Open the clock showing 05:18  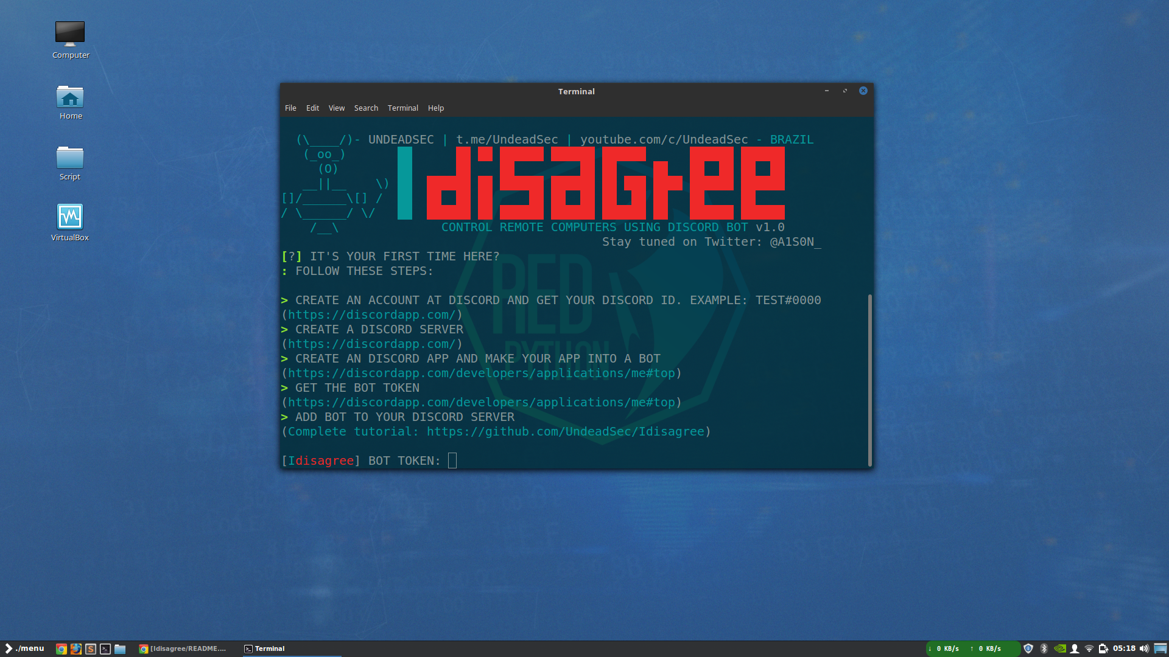[x=1124, y=648]
